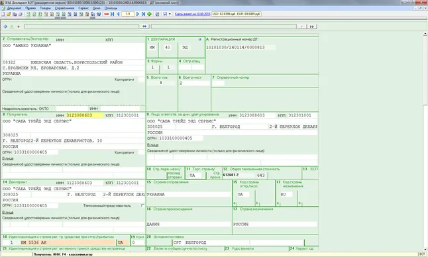Toggle the Таможенный представитель checkbox
The image size is (428, 257).
(142, 206)
